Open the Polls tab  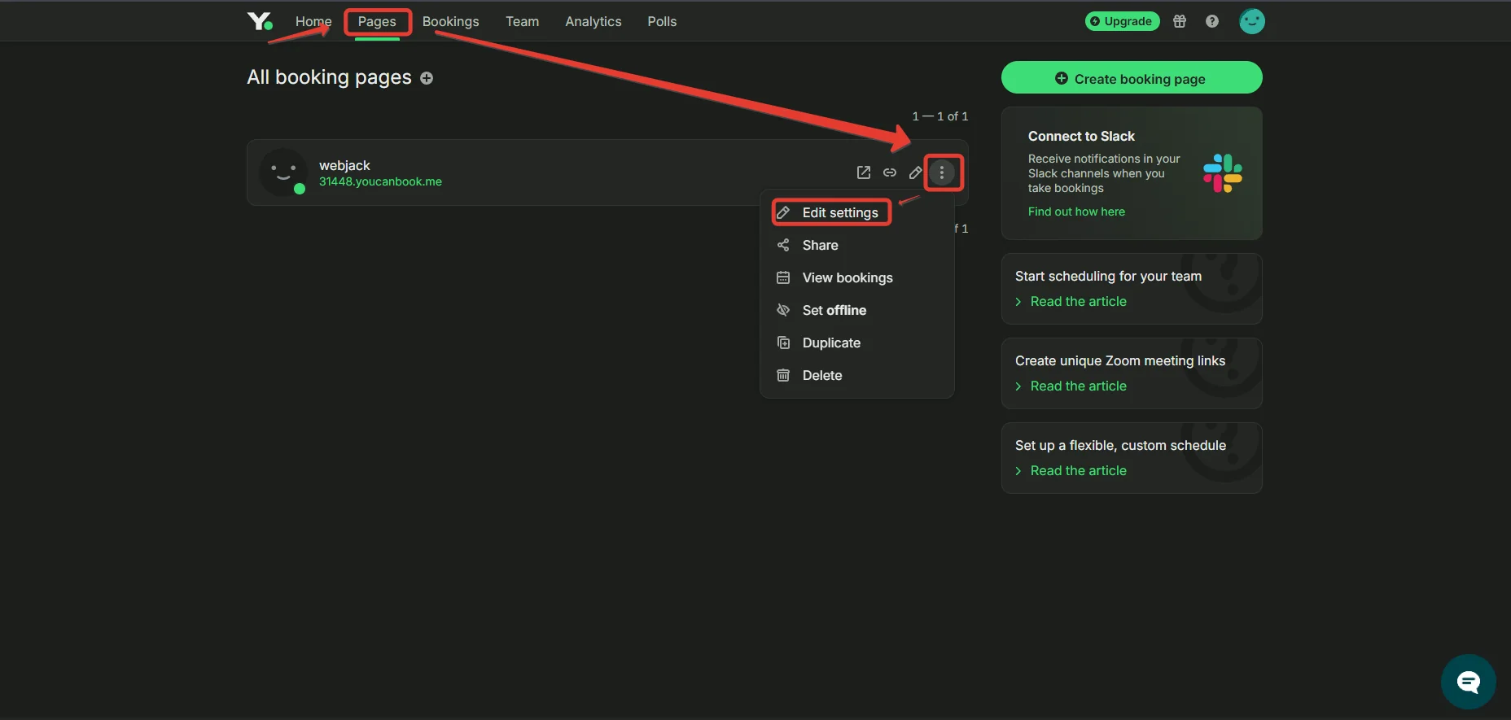coord(662,21)
